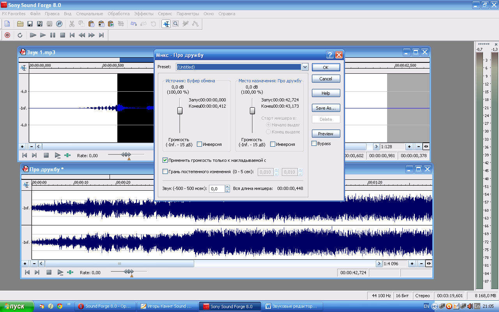This screenshot has height=312, width=499.
Task: Switch to the 'Игорь Квинт Sound' taskbar item
Action: pyautogui.click(x=167, y=307)
